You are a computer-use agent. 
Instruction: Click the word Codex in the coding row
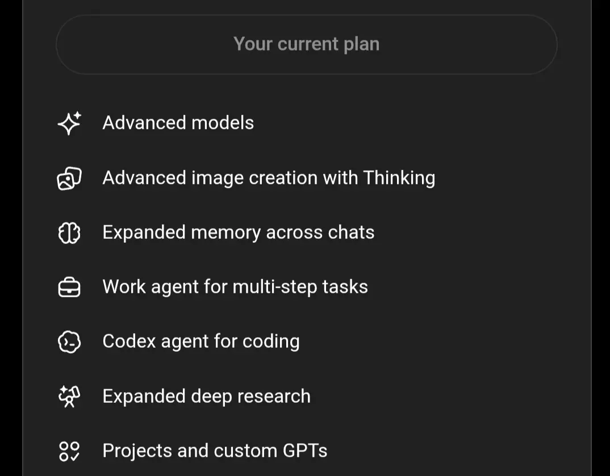click(x=129, y=341)
